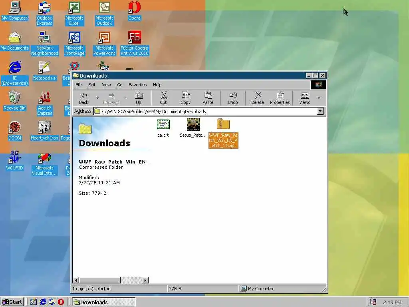Select the Setup_Patc... installer file
This screenshot has width=409, height=307.
click(193, 128)
